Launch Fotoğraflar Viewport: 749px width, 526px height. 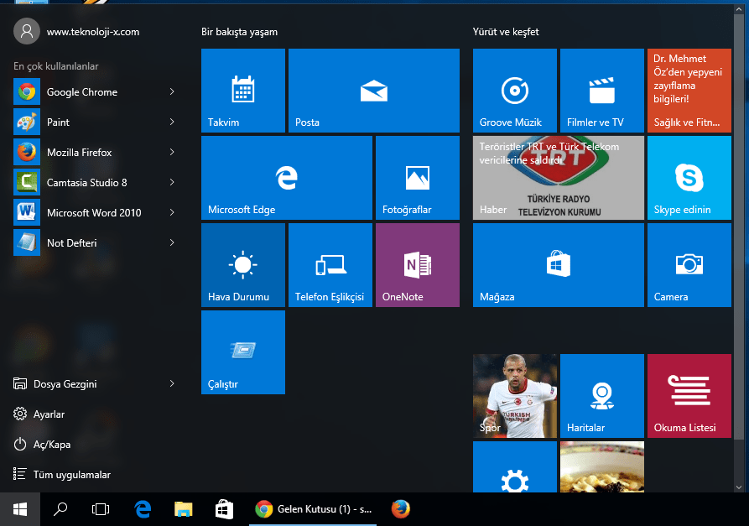pyautogui.click(x=417, y=177)
